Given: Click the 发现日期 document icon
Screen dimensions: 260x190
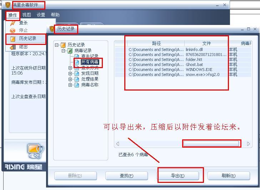Looking at the screenshot, I should click(77, 73).
